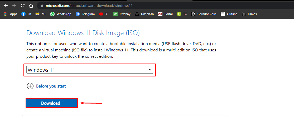The image size is (294, 121).
Task: Open the Gerador Card bookmark
Action: [x=204, y=14]
